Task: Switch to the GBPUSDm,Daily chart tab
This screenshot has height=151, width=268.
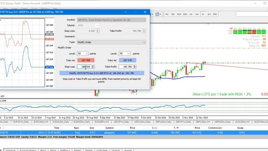Action: coord(163,122)
